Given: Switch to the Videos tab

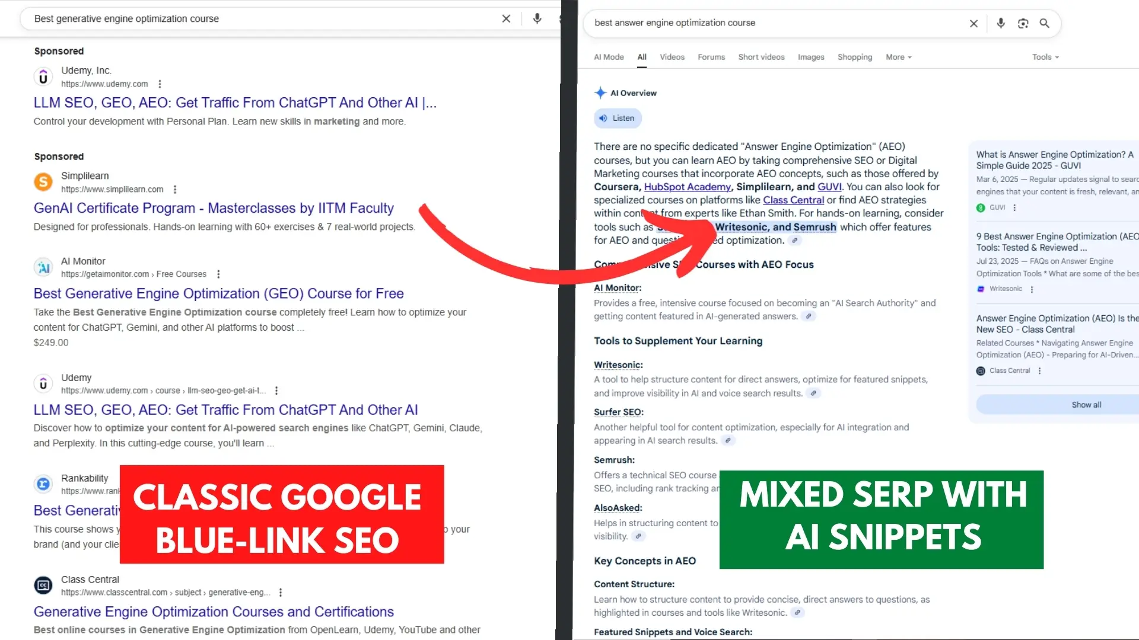Looking at the screenshot, I should [672, 57].
